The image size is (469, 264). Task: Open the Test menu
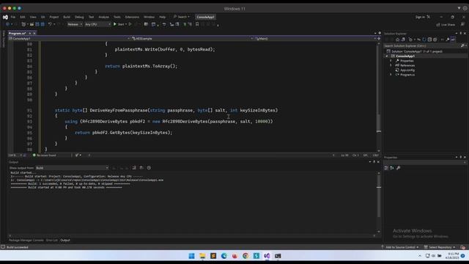tap(91, 17)
